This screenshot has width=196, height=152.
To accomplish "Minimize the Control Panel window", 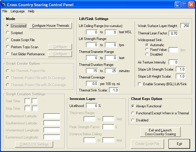I will pos(178,5).
